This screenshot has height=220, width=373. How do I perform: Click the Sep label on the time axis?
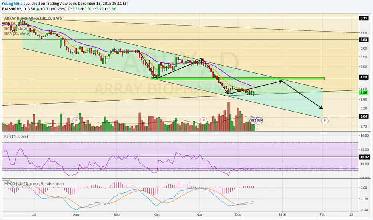click(x=116, y=214)
